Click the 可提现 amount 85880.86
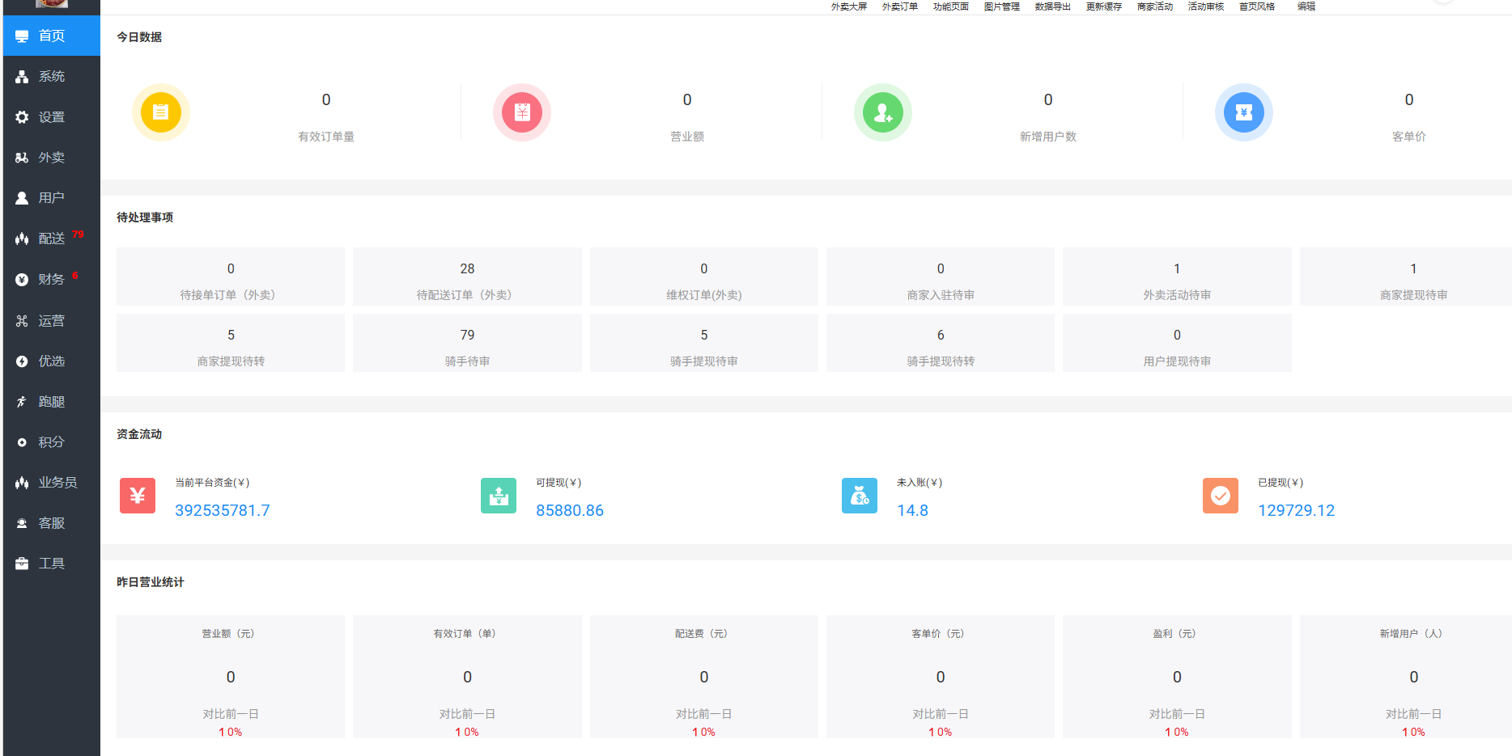 [x=570, y=510]
